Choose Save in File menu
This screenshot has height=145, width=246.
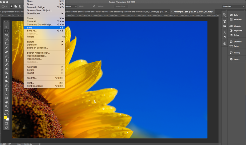[44, 28]
